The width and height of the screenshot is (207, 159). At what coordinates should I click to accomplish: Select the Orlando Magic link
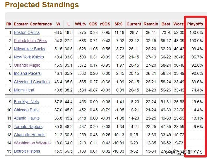tap(27, 65)
